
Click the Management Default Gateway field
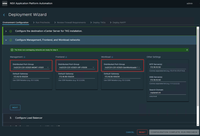point(31,77)
